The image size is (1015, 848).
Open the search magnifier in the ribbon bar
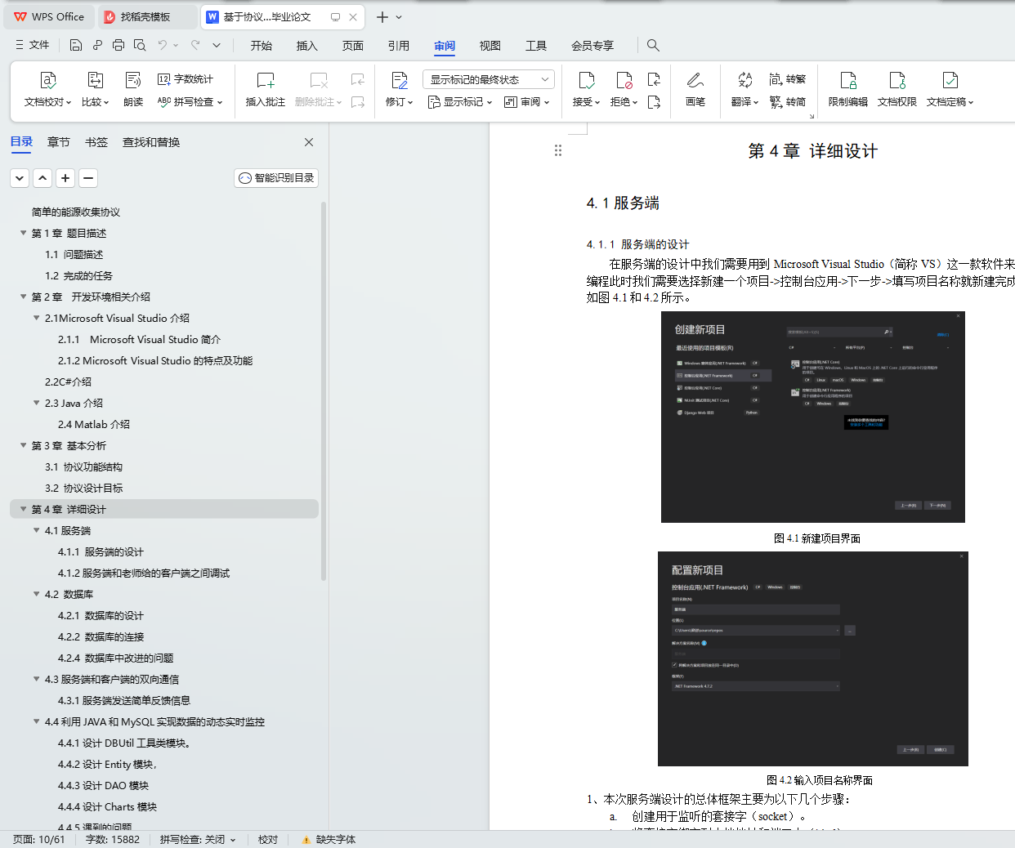pos(653,45)
